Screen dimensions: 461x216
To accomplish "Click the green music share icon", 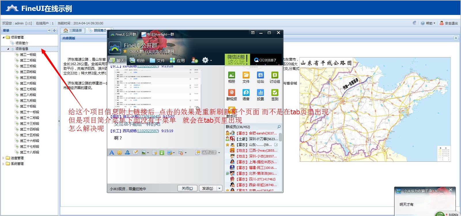I will [162, 153].
